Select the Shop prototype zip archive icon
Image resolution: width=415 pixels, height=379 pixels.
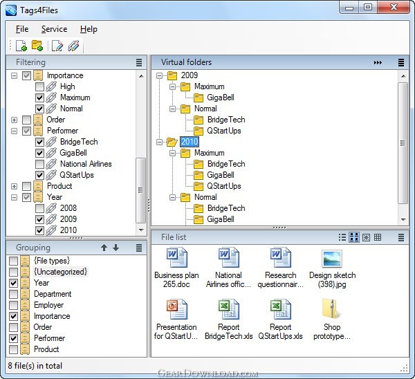331,308
